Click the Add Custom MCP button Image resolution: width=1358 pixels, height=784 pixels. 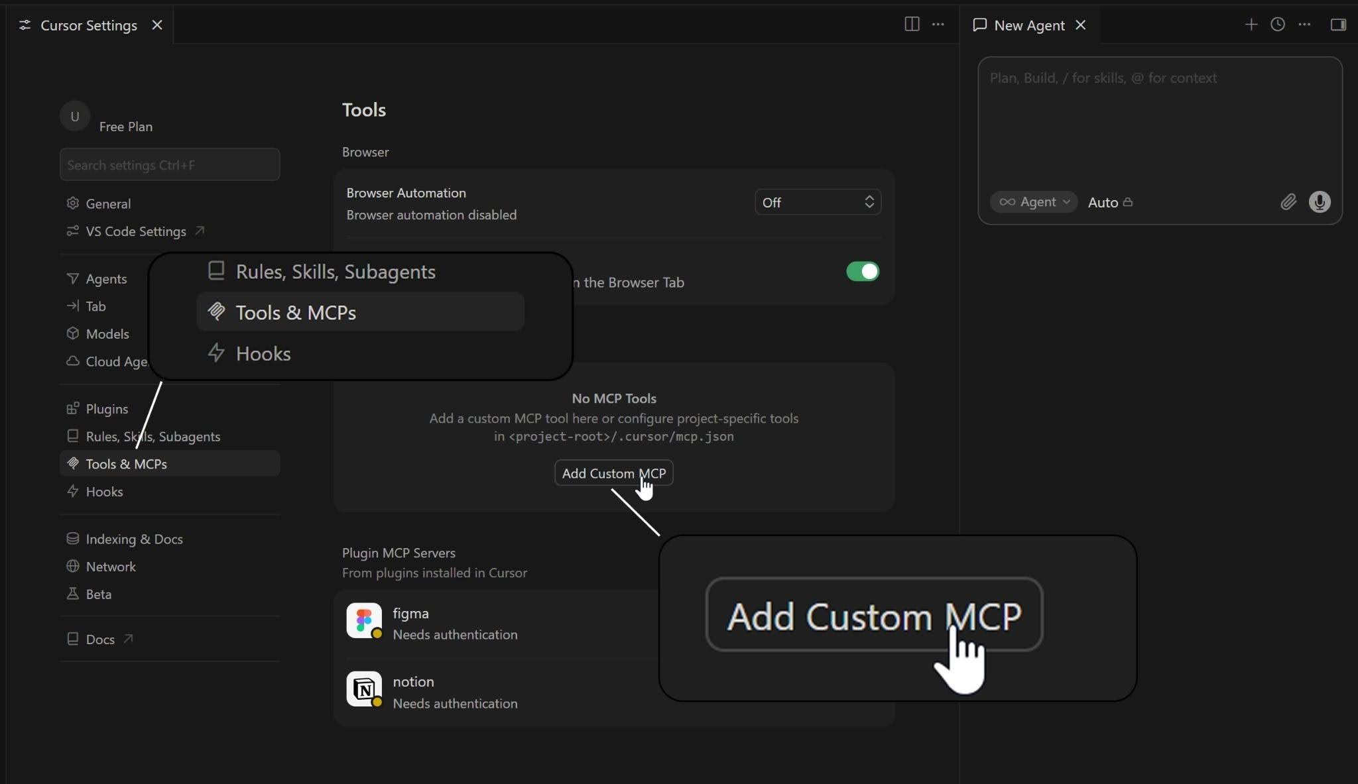[613, 473]
